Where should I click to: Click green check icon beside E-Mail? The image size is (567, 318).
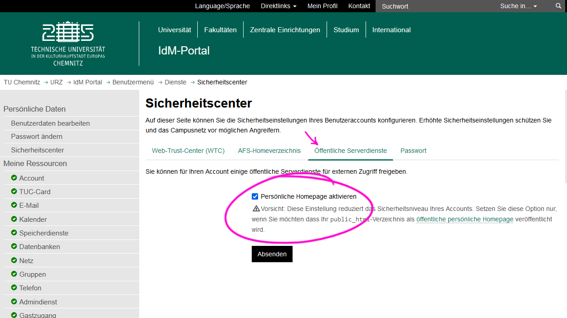coord(14,205)
